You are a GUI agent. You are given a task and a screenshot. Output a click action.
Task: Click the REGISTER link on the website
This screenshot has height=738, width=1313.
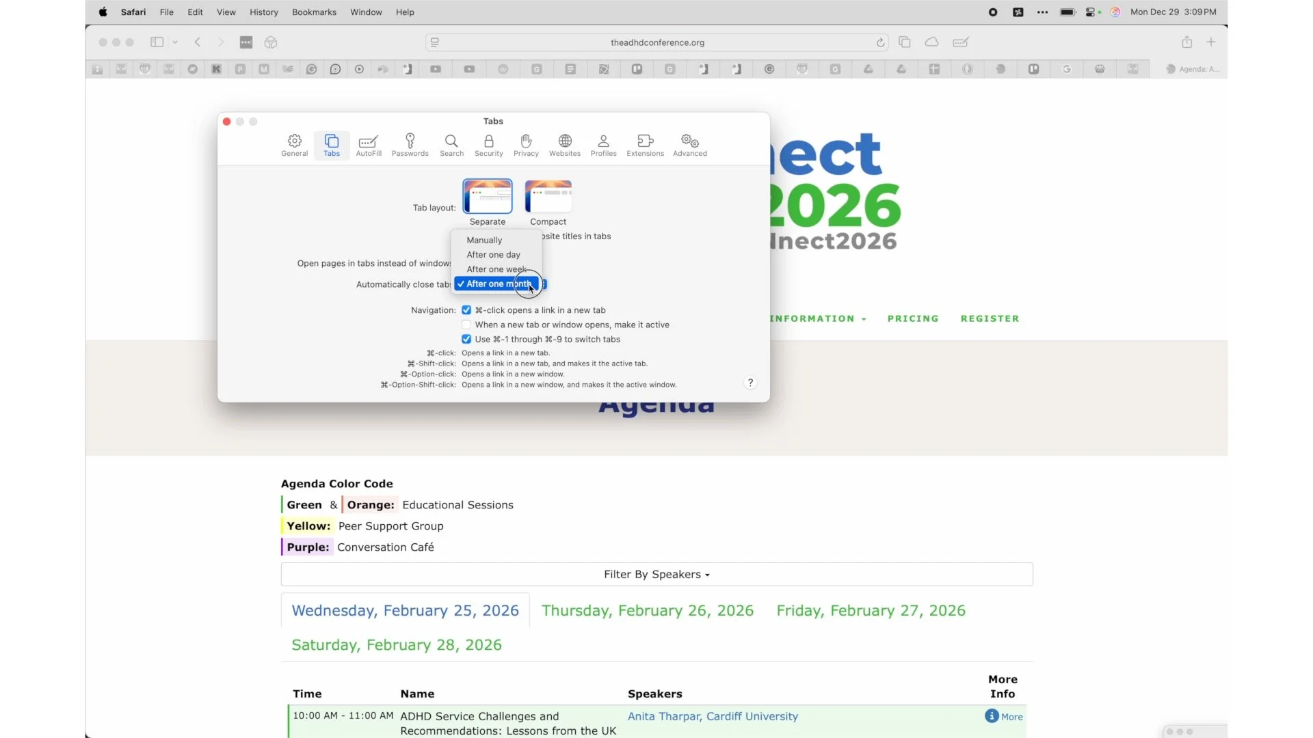[x=990, y=318]
